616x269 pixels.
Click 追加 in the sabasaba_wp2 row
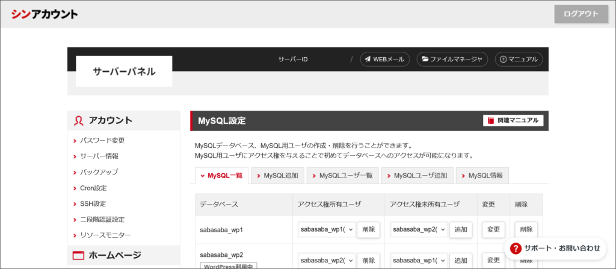(x=461, y=261)
